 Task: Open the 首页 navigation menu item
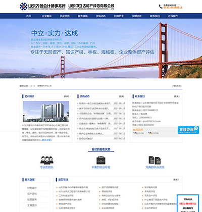(29, 16)
